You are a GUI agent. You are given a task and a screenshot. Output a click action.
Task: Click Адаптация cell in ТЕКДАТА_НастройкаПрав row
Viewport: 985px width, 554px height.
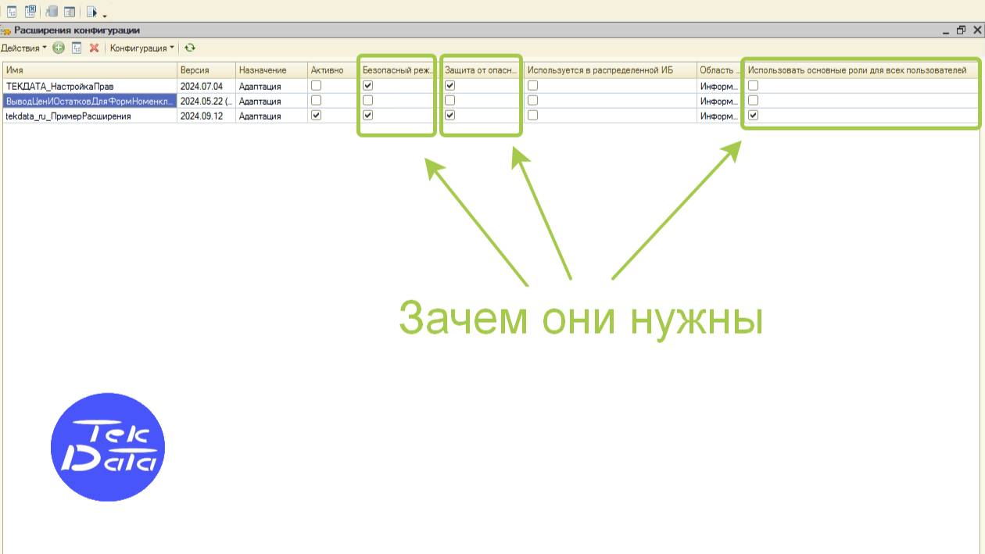tap(271, 86)
